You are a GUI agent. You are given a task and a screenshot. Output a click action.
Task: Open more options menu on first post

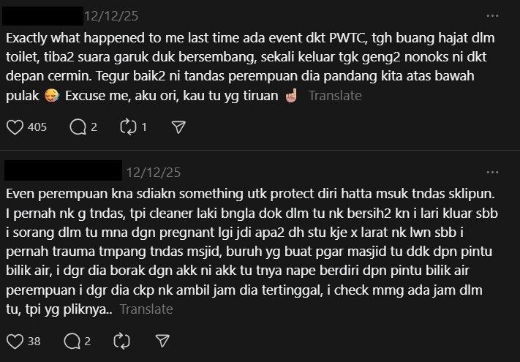point(492,15)
